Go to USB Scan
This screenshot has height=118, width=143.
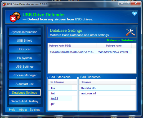[25, 49]
